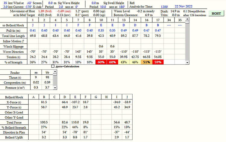Click total line length 41.6
Screen dimensions: 226x142
point(78,36)
